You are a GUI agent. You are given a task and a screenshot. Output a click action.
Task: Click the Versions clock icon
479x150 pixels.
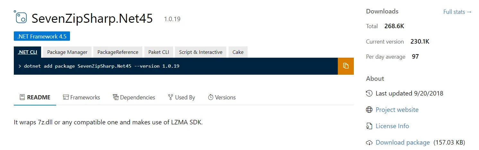(x=211, y=97)
